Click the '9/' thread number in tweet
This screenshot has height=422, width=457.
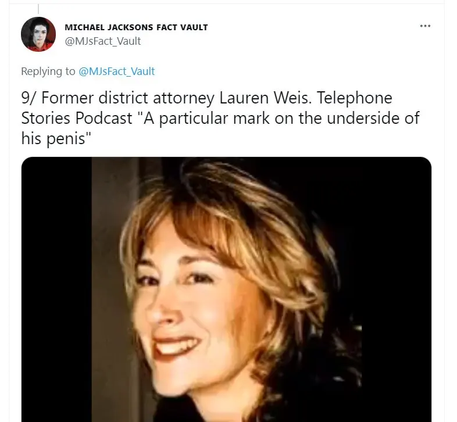(29, 98)
